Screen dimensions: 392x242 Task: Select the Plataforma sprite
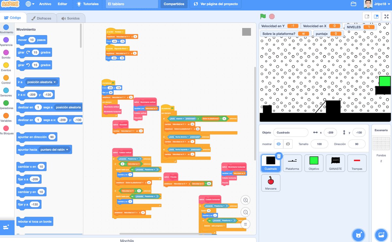[292, 163]
